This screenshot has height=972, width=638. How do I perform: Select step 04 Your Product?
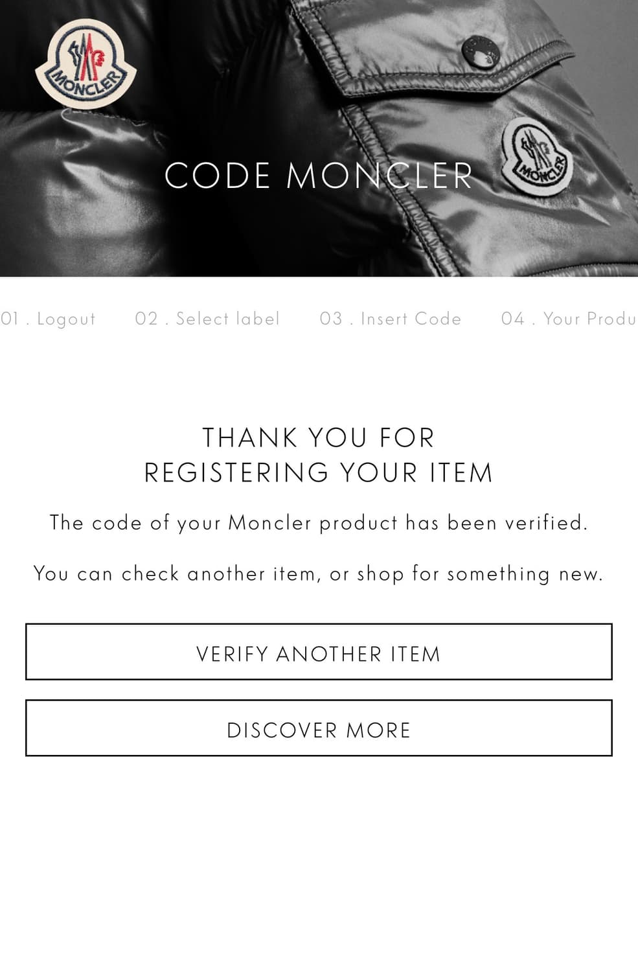point(569,319)
